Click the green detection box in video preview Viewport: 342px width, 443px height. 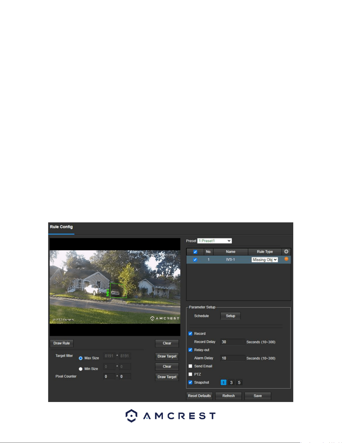point(118,290)
